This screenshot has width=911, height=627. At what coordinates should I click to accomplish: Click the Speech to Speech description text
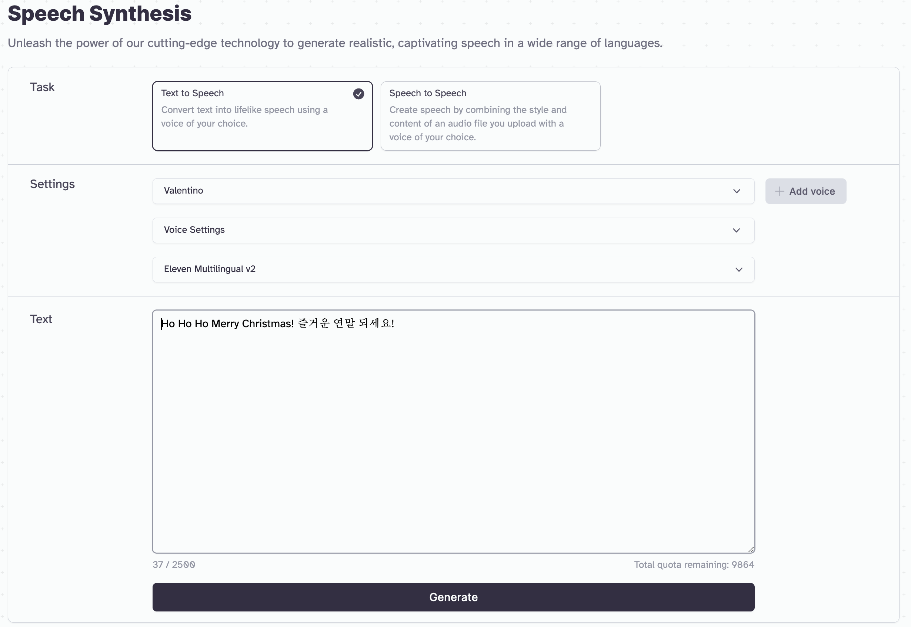[477, 124]
